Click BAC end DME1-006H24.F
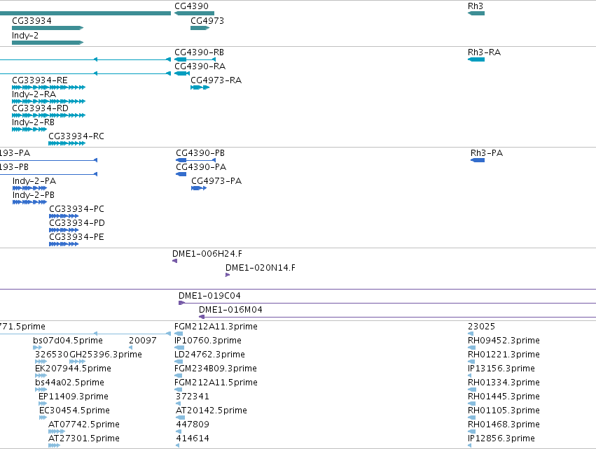The image size is (596, 449). 175,261
